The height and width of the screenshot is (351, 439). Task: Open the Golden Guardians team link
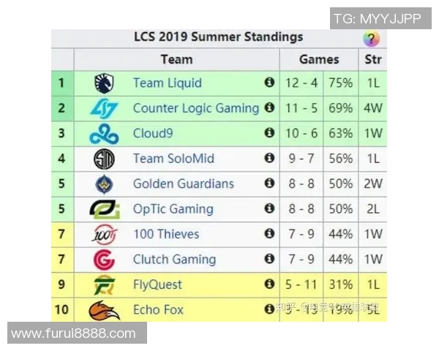click(x=183, y=184)
